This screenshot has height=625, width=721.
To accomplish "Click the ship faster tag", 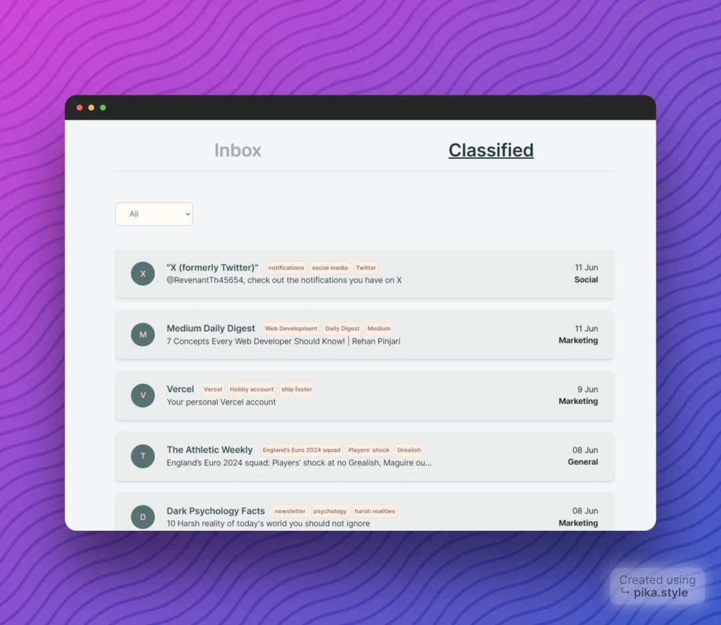I will (x=296, y=389).
